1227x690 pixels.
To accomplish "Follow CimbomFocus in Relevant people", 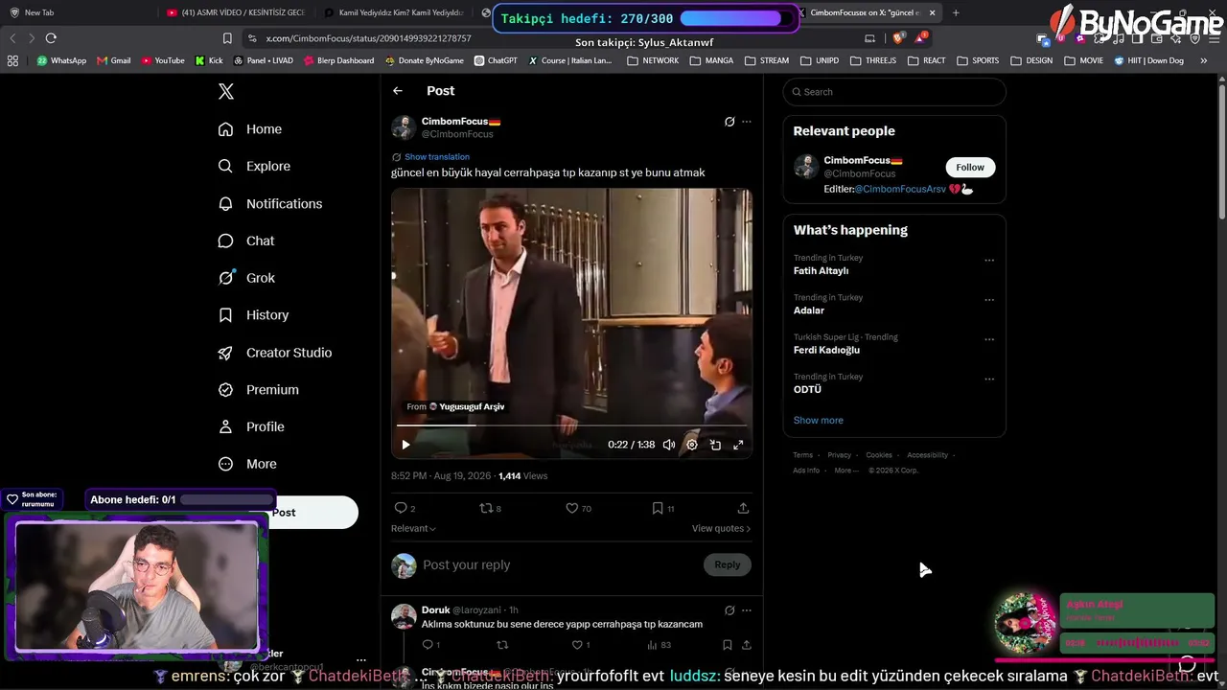I will 970,168.
